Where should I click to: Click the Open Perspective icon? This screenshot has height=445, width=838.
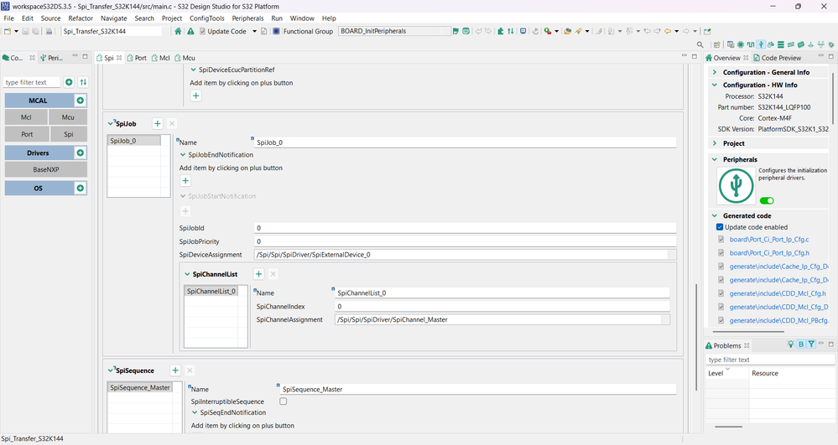click(x=716, y=45)
